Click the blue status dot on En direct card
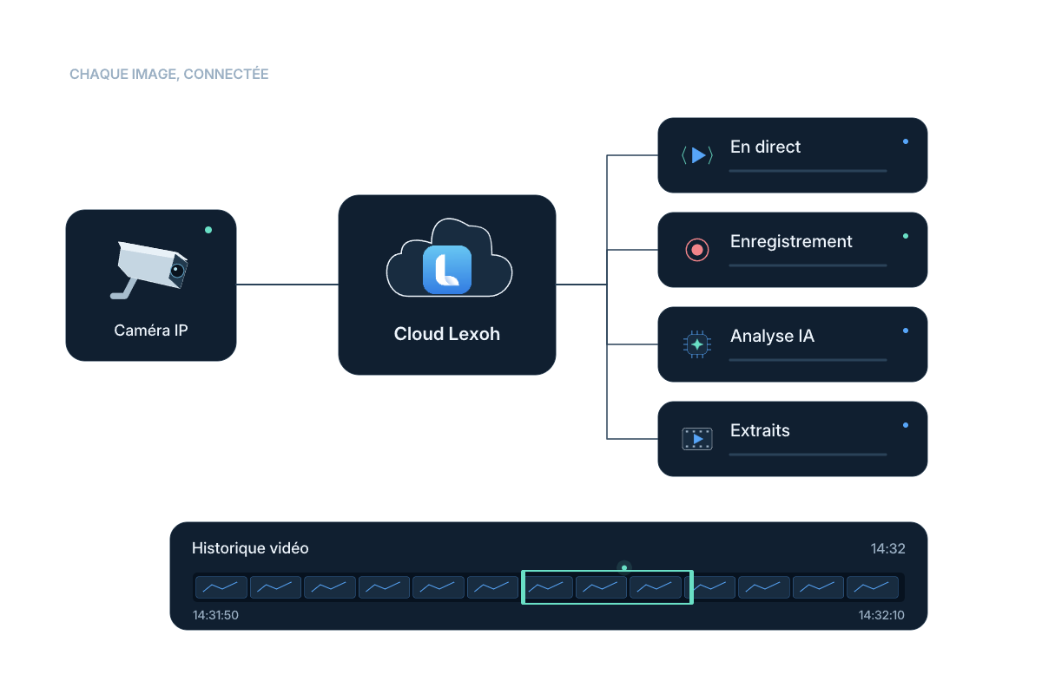Image resolution: width=1042 pixels, height=694 pixels. 906,141
